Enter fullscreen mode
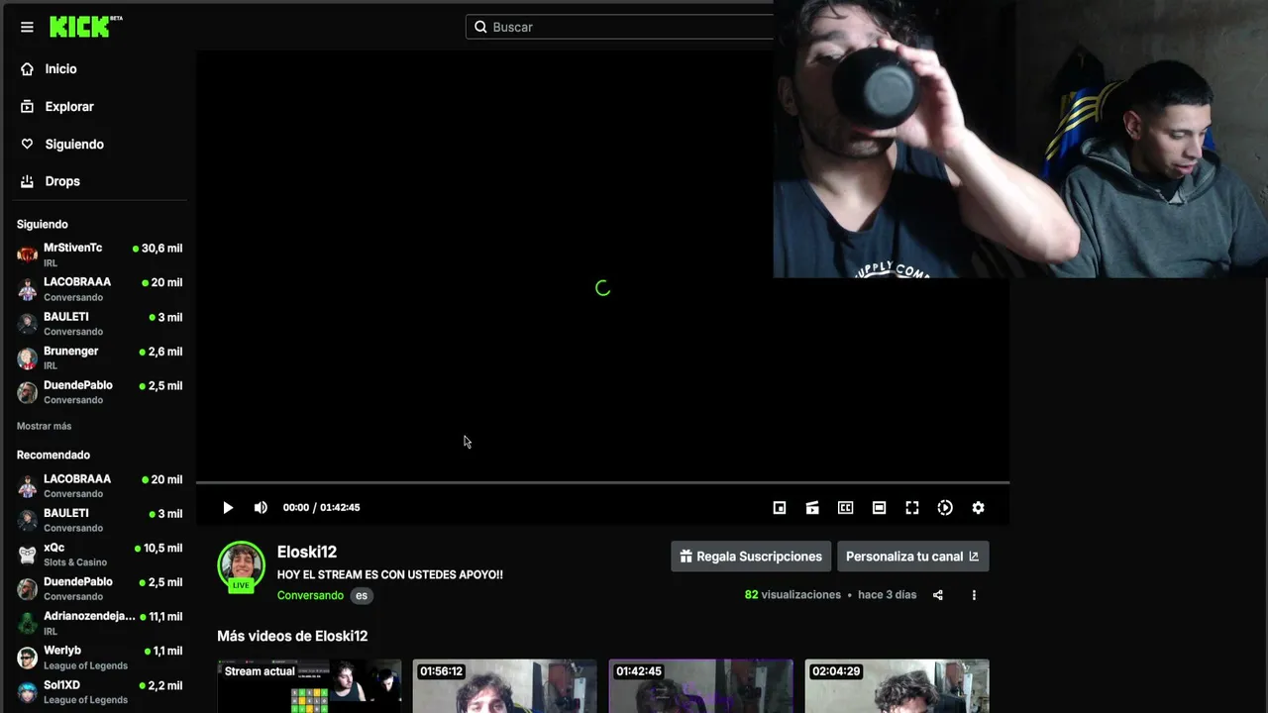 (x=912, y=508)
